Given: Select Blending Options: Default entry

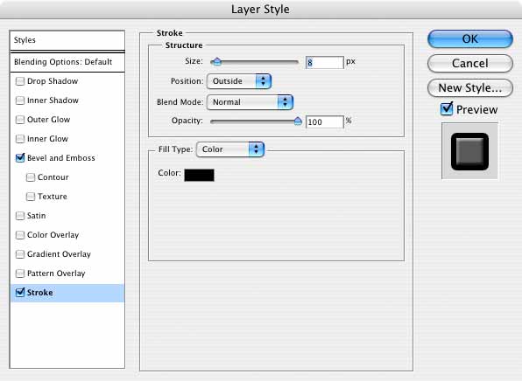Looking at the screenshot, I should [67, 62].
